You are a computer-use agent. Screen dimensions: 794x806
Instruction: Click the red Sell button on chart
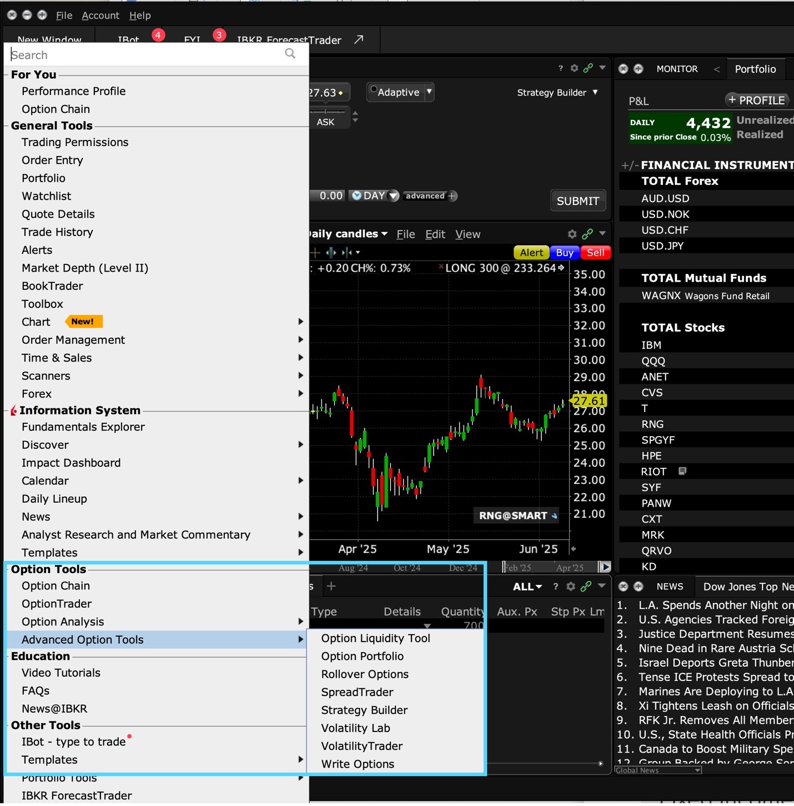click(x=595, y=253)
